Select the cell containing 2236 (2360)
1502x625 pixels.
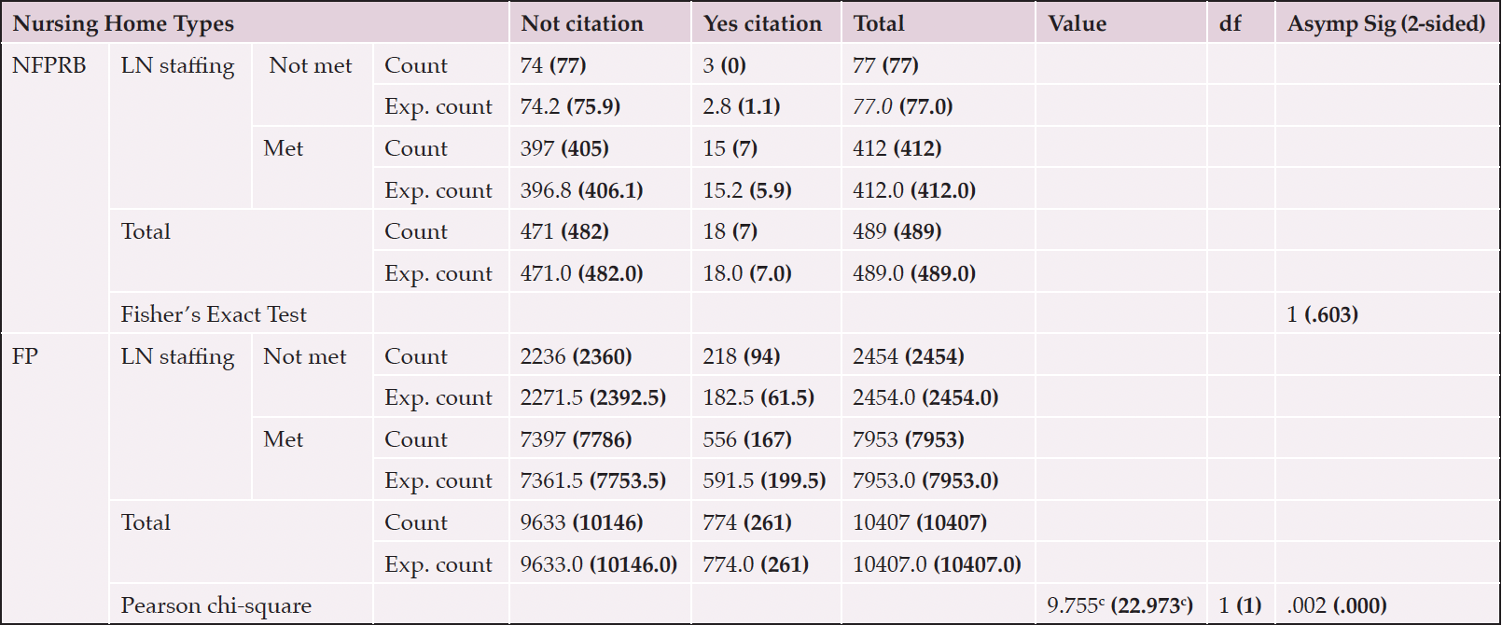click(x=576, y=356)
